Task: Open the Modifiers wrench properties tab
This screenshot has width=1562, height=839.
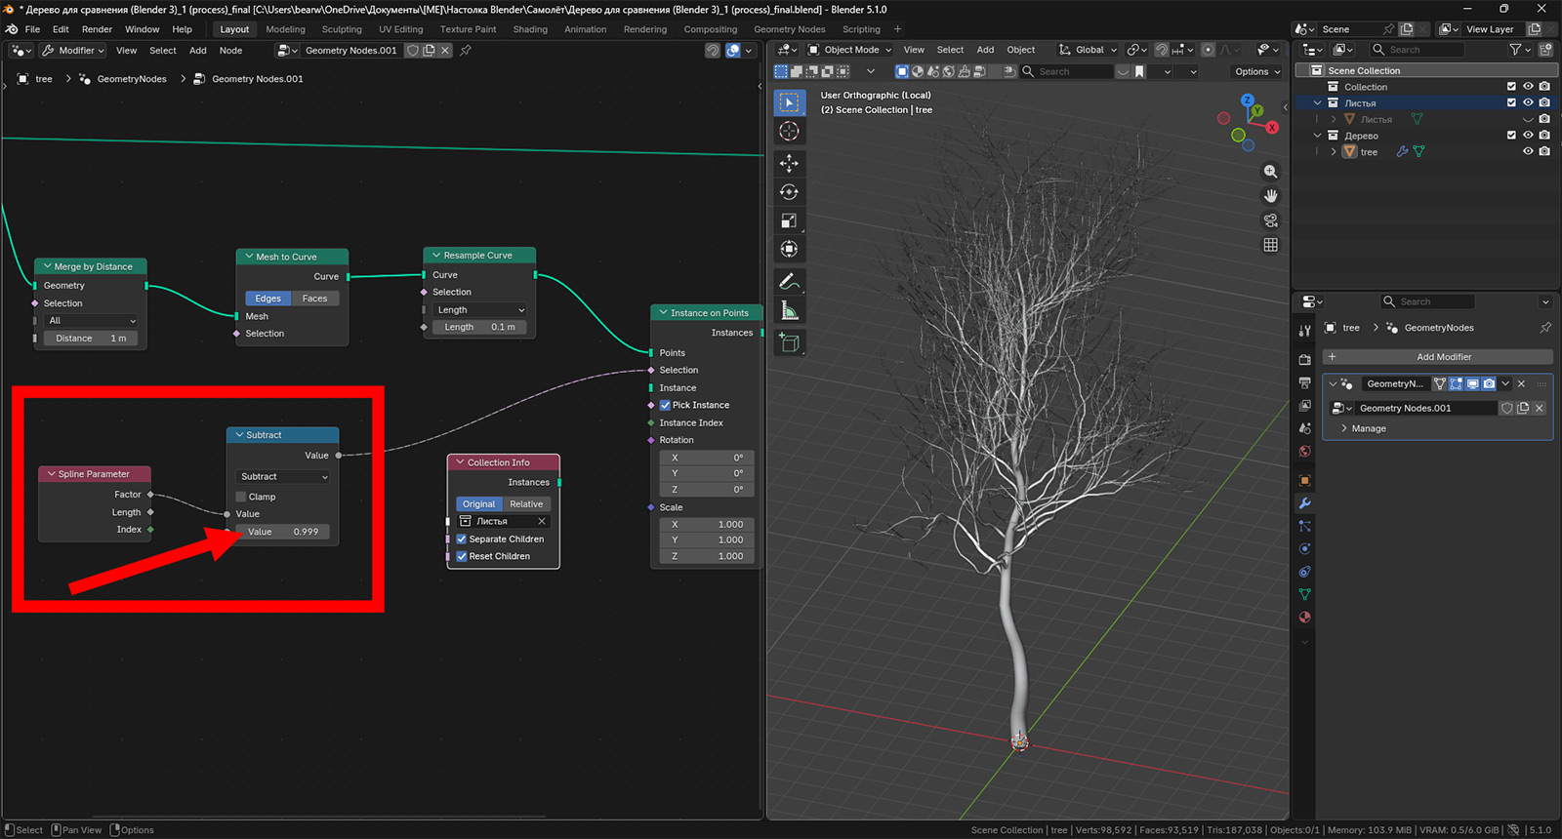Action: tap(1304, 503)
